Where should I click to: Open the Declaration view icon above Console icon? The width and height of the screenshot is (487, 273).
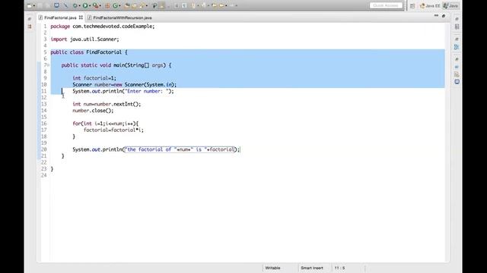(457, 74)
